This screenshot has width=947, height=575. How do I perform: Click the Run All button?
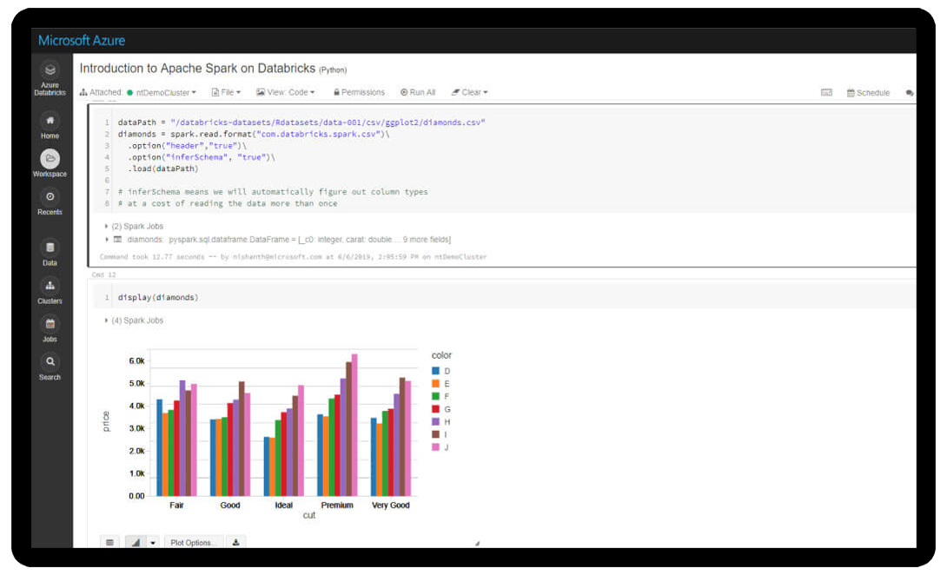pos(418,92)
